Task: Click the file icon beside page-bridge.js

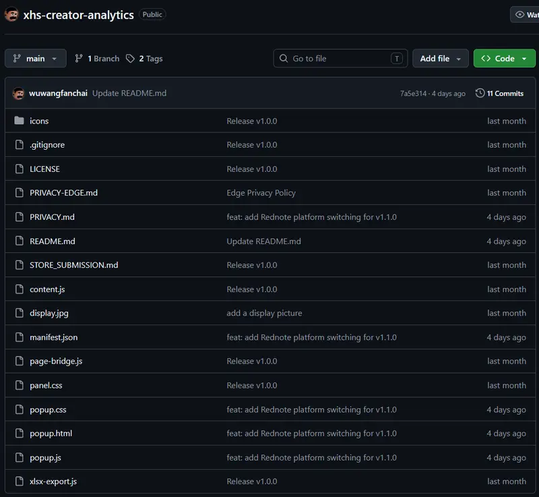Action: (20, 361)
